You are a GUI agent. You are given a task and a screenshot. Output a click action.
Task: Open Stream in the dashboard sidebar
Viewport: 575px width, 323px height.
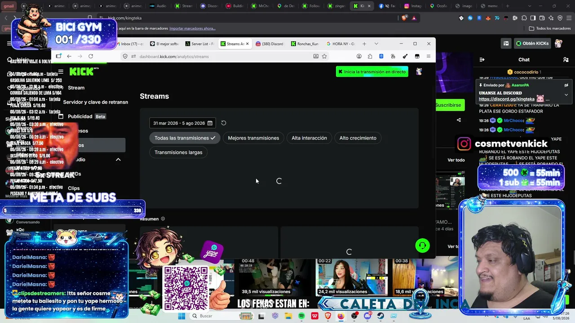pos(76,87)
